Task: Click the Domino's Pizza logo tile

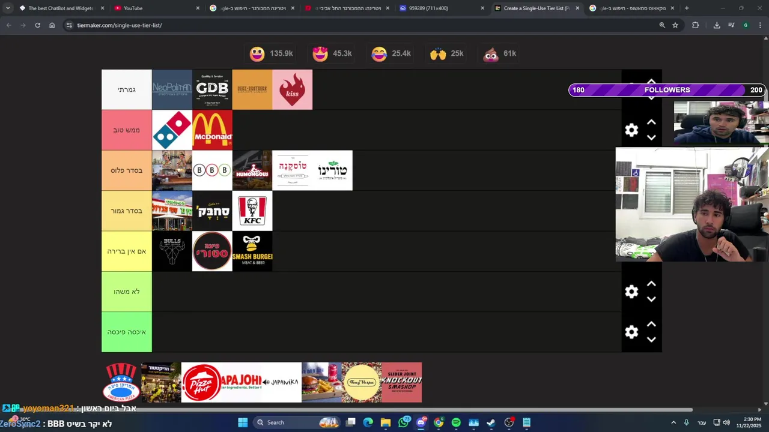Action: tap(172, 130)
